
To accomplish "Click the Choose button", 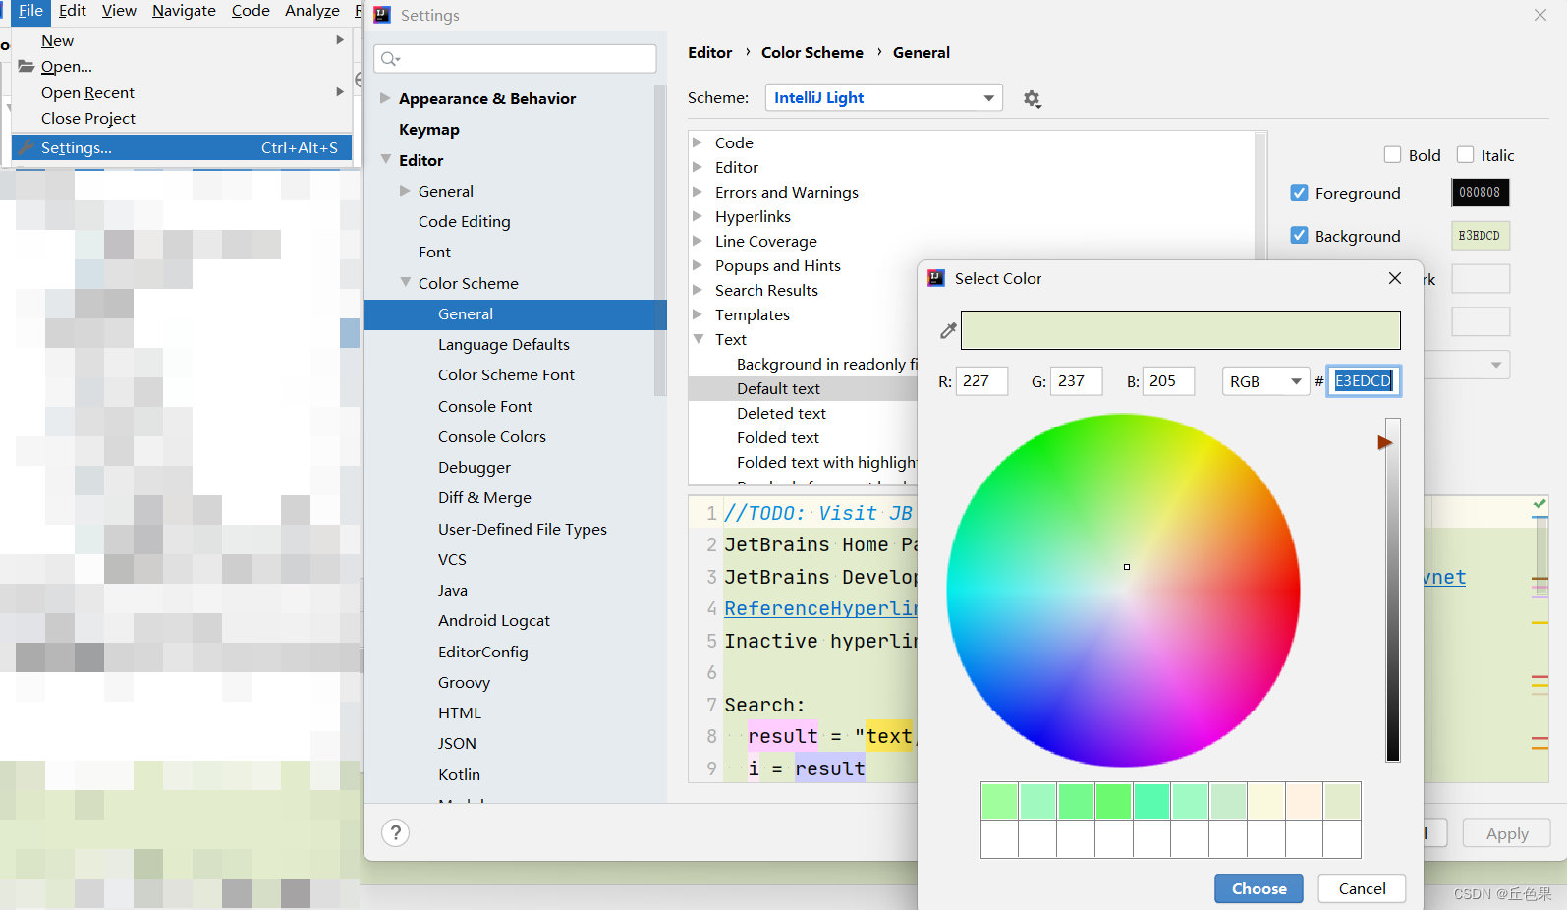I will coord(1259,888).
